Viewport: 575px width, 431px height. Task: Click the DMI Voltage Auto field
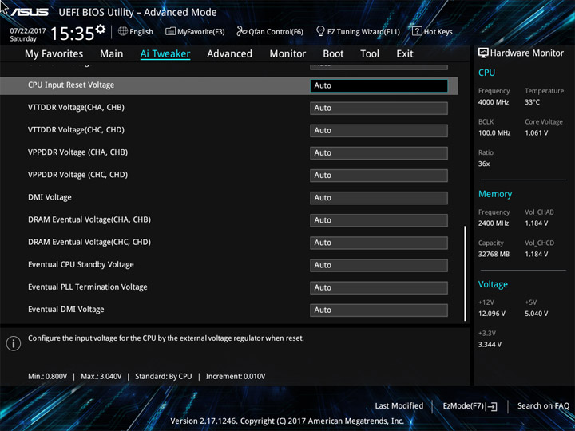tap(379, 198)
